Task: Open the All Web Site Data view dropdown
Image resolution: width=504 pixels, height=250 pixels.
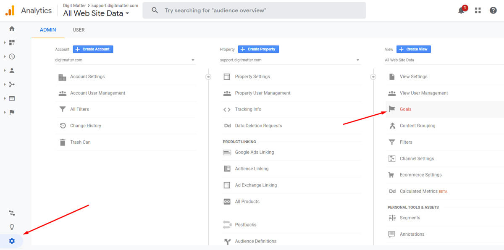Action: [444, 60]
